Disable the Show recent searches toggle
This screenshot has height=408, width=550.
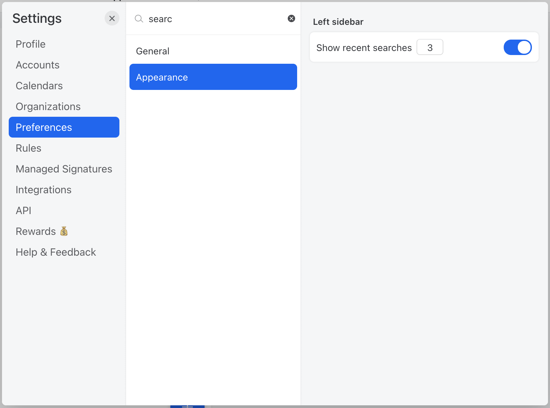[517, 47]
